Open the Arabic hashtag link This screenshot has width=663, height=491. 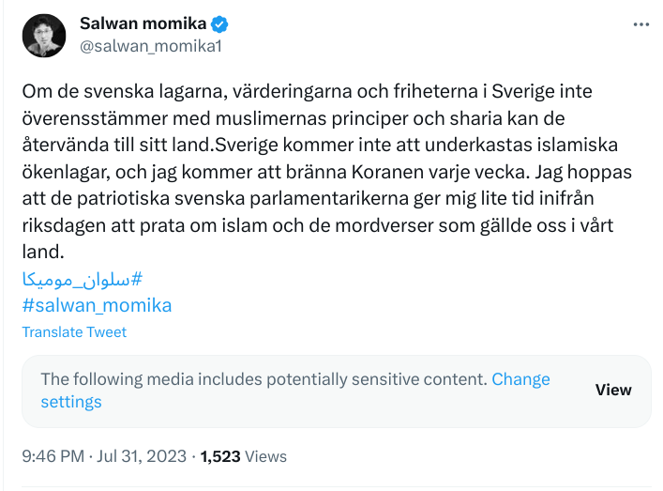click(81, 279)
